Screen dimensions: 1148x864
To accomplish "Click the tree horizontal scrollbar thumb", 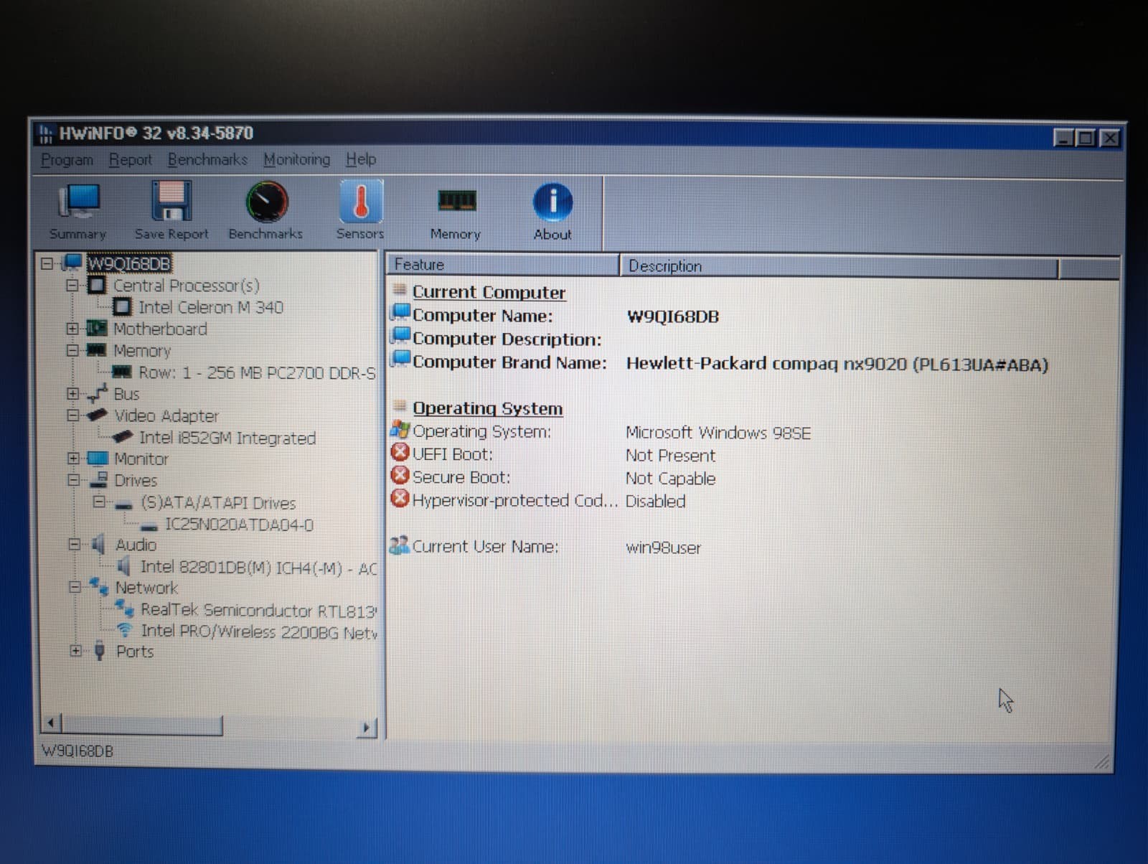I will click(142, 725).
